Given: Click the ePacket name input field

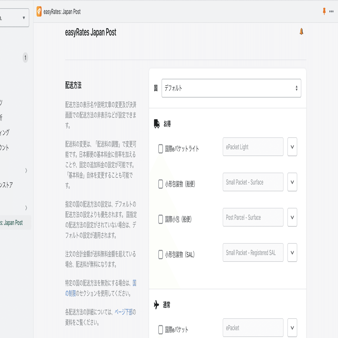Looking at the screenshot, I should point(253,328).
